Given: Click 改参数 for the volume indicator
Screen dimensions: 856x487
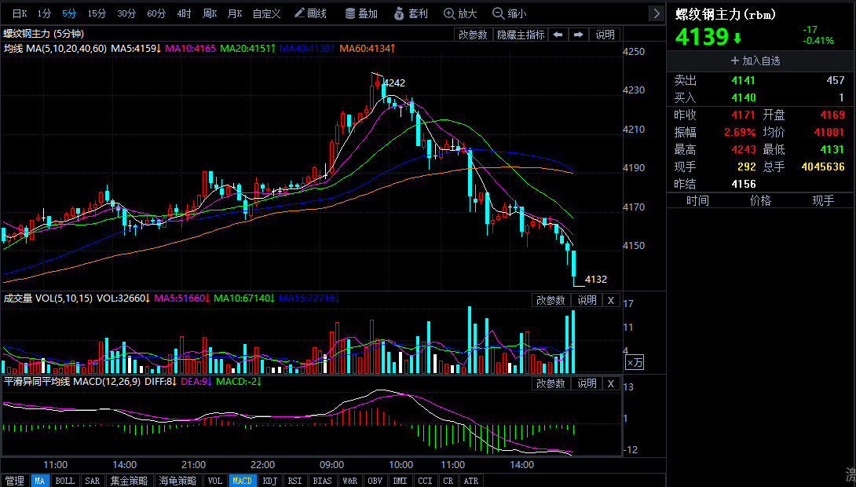Looking at the screenshot, I should [x=551, y=300].
